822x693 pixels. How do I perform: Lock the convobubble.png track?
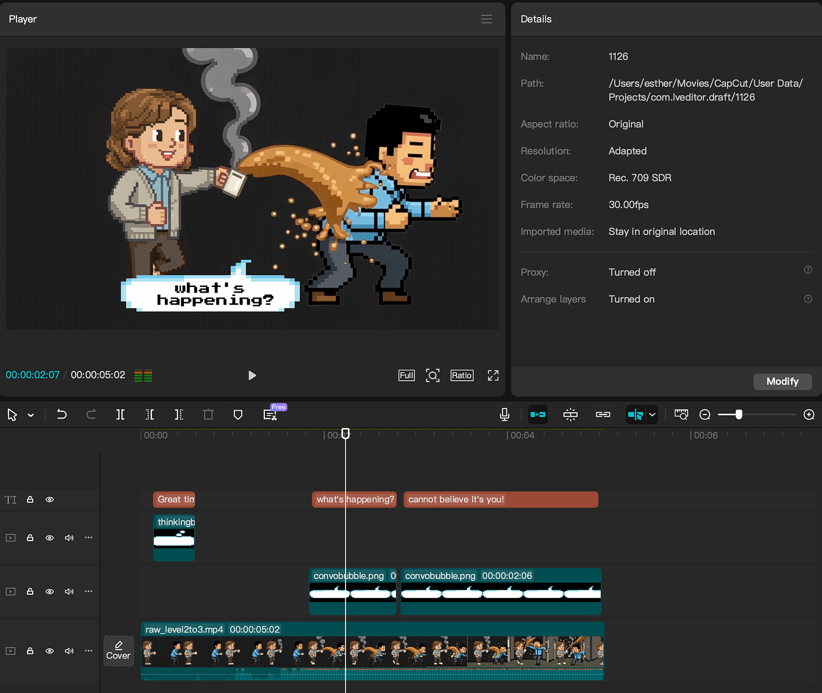tap(30, 591)
